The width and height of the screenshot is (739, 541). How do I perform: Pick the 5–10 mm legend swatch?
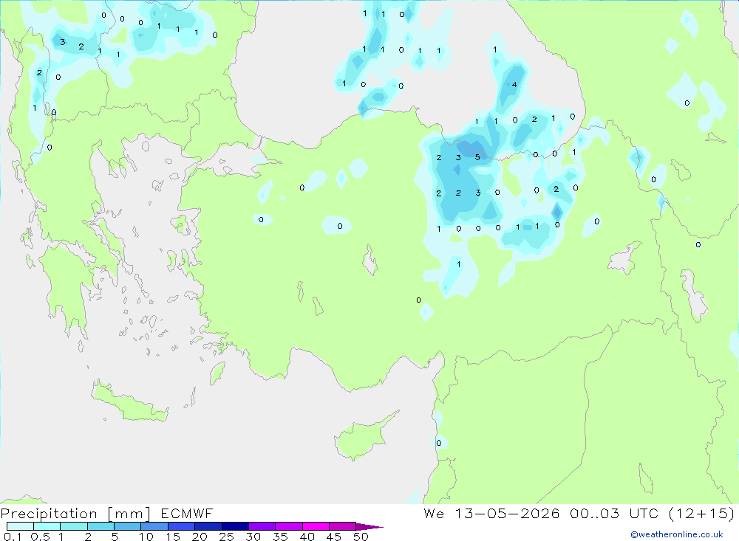click(x=128, y=526)
